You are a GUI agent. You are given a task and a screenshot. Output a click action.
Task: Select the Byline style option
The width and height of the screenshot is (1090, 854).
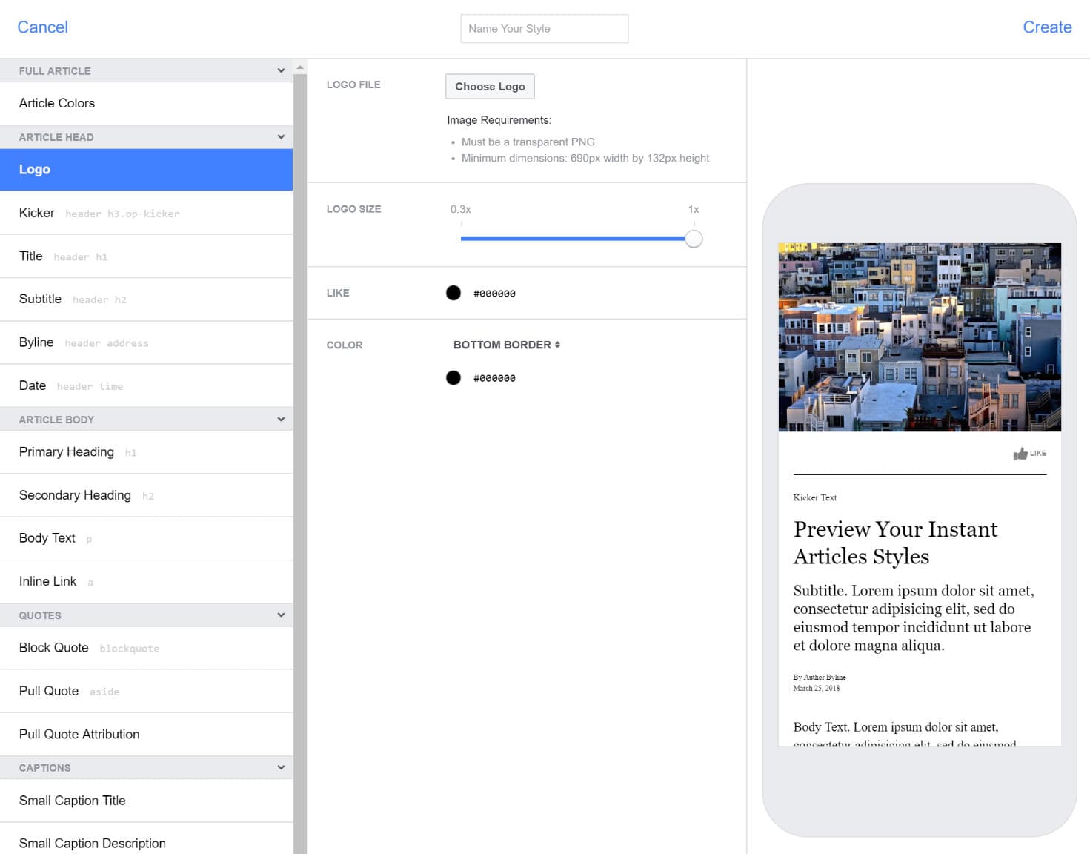(x=36, y=342)
